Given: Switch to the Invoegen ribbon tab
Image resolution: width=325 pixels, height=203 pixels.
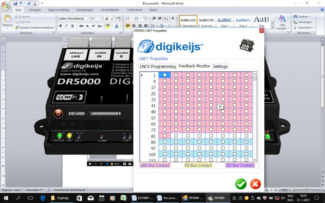Looking at the screenshot, I should 35,10.
